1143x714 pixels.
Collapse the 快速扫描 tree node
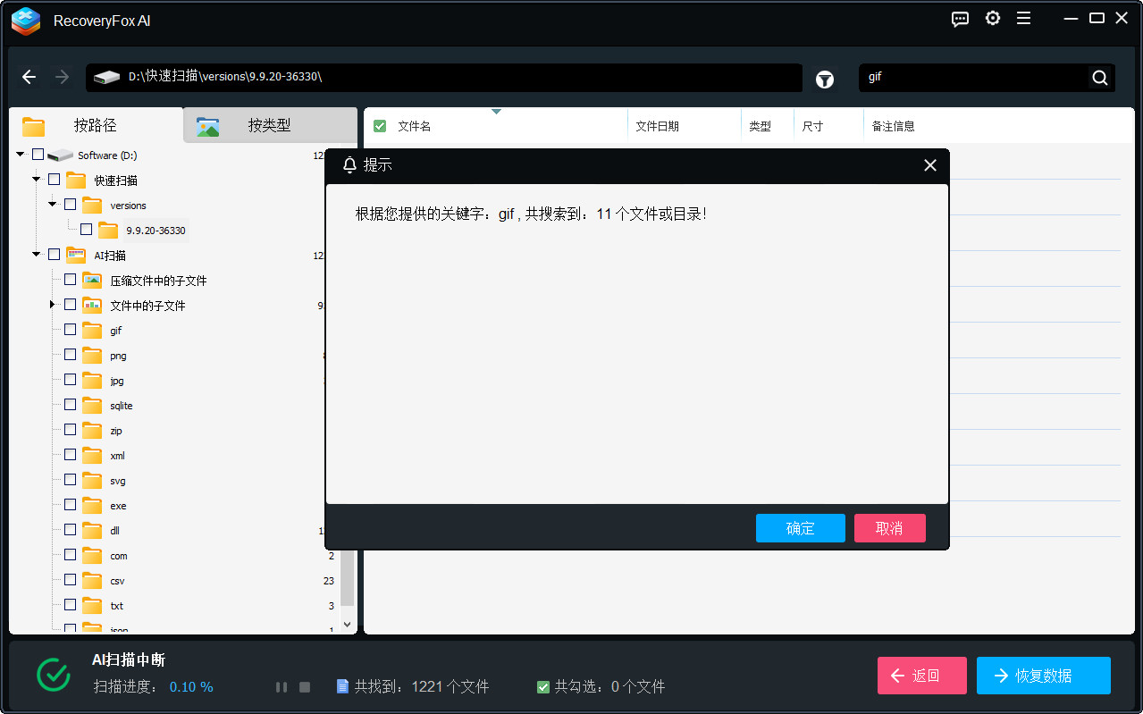pyautogui.click(x=37, y=180)
